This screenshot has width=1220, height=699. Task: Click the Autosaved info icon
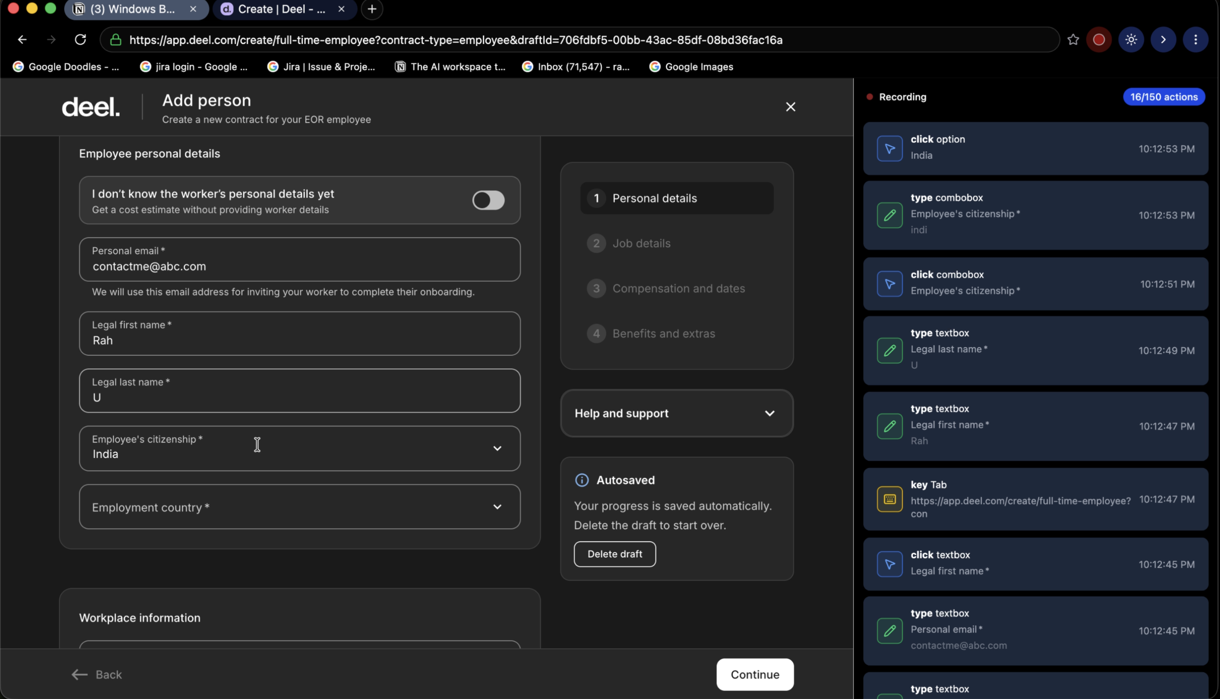click(x=581, y=480)
